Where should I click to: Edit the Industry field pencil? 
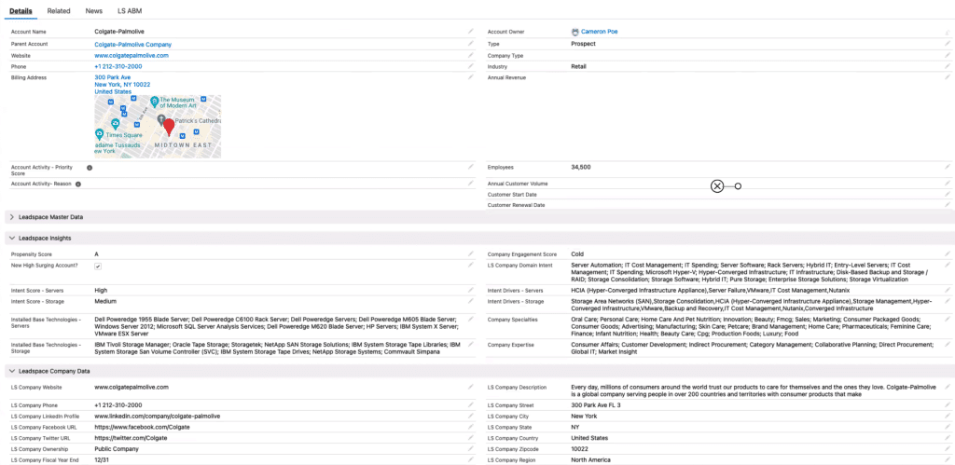click(x=948, y=66)
